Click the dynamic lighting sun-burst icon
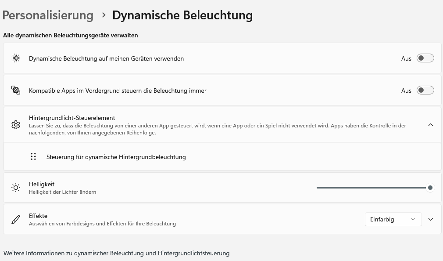The image size is (443, 261). coord(16,58)
